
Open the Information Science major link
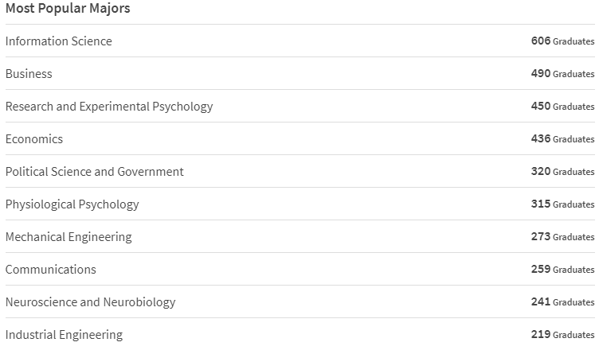click(59, 41)
